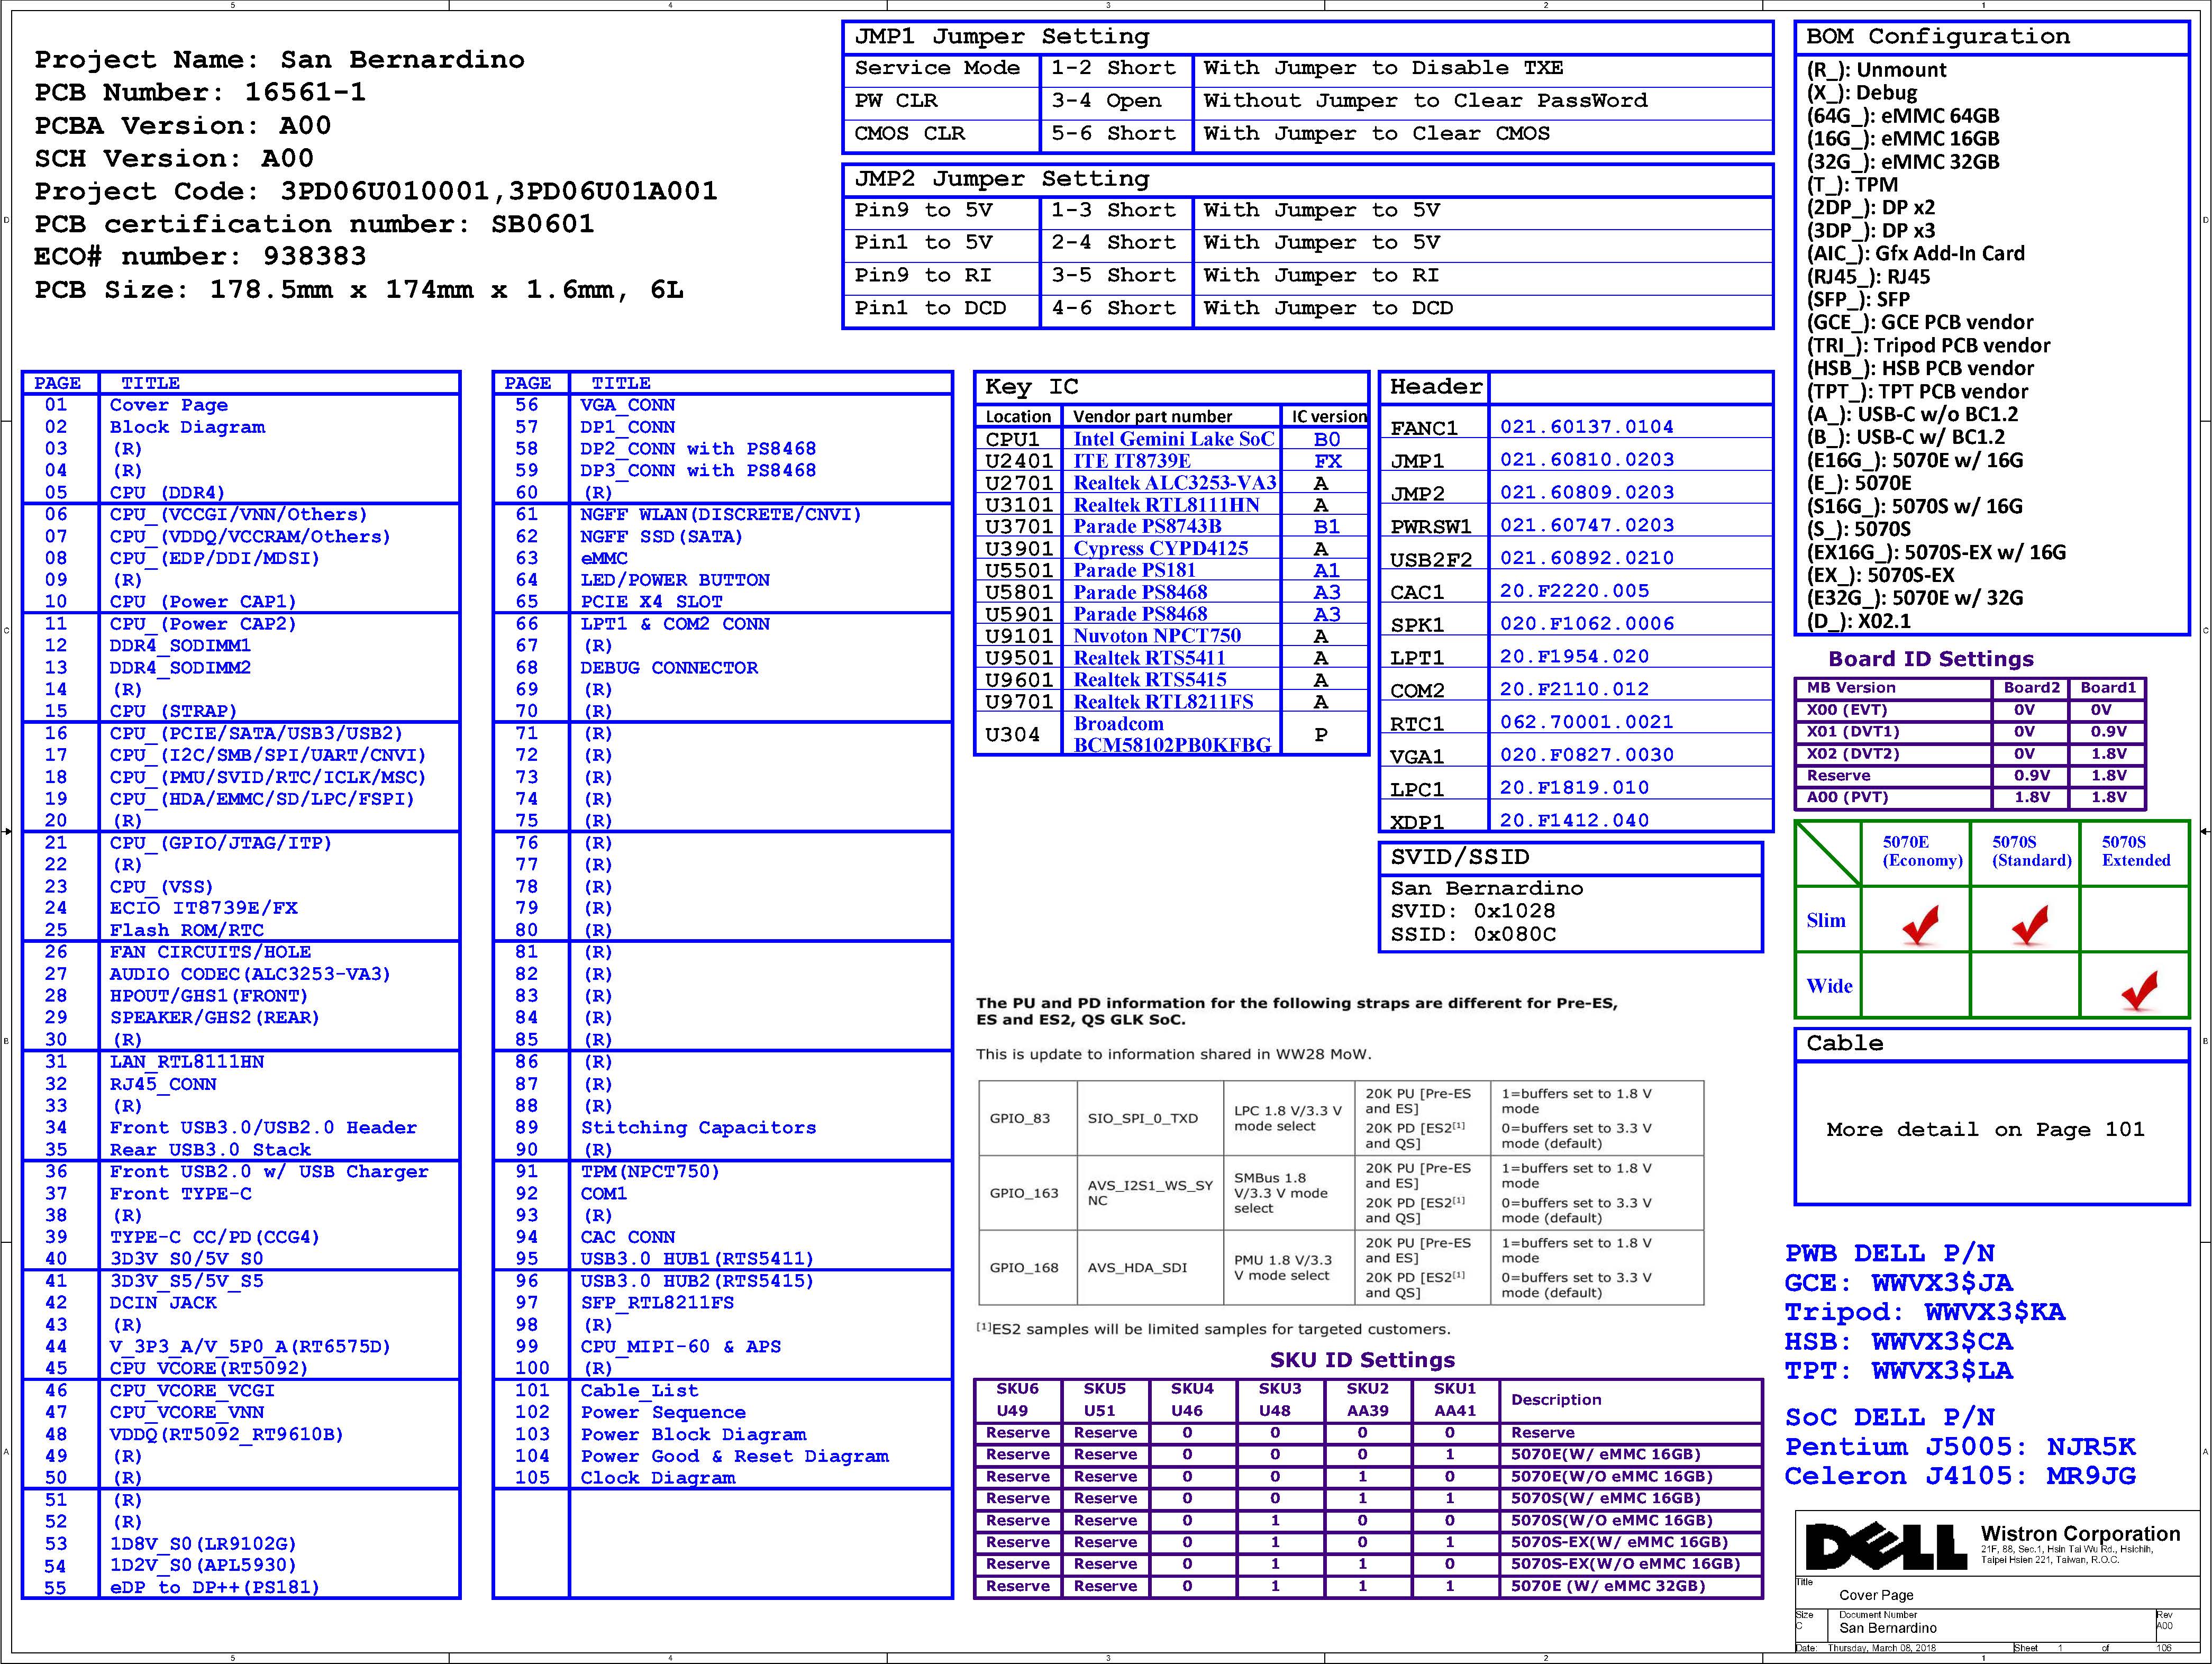Click the 'BOM Configuration' heading
Screen dimensions: 2212x1664
pyautogui.click(x=1938, y=37)
